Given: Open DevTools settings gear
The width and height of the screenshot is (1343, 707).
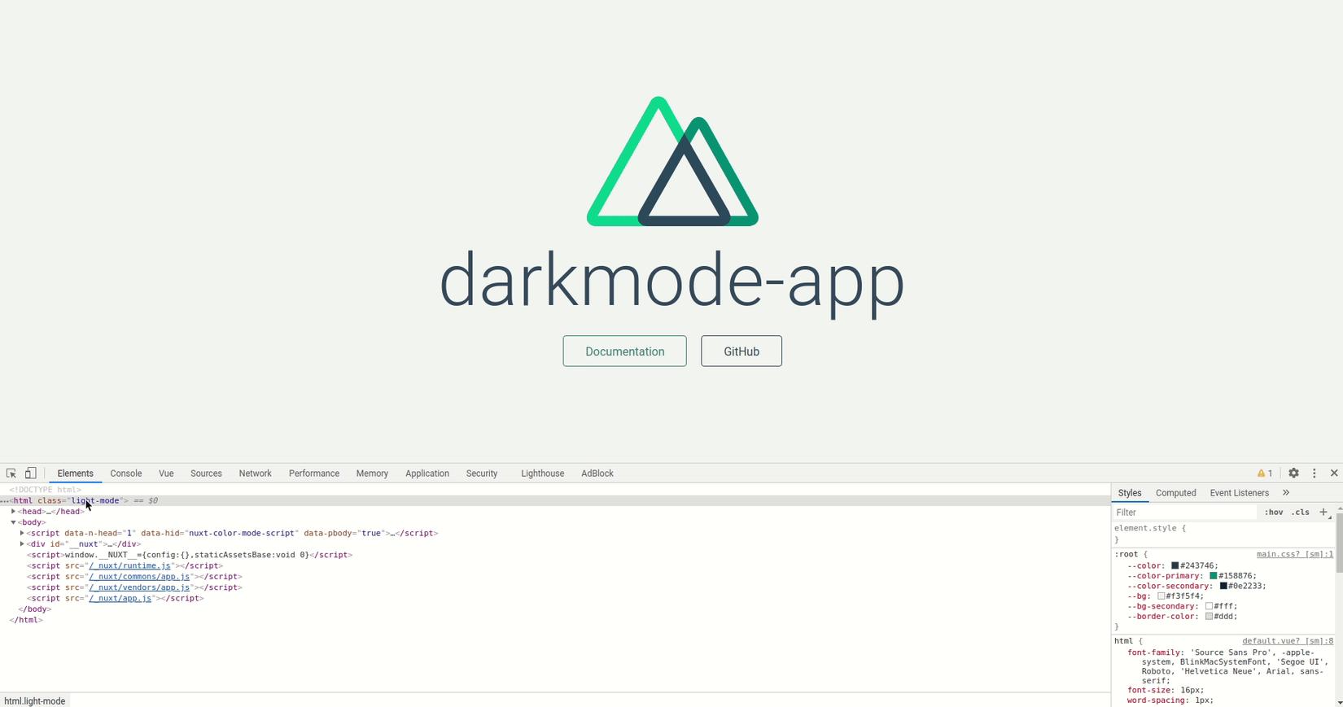Looking at the screenshot, I should (x=1293, y=474).
